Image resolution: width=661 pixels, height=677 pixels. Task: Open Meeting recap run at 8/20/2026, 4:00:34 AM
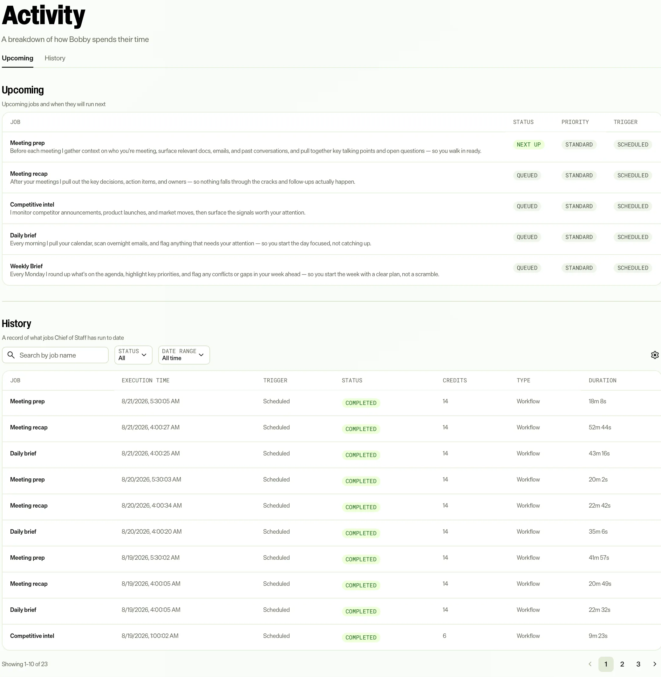point(331,507)
